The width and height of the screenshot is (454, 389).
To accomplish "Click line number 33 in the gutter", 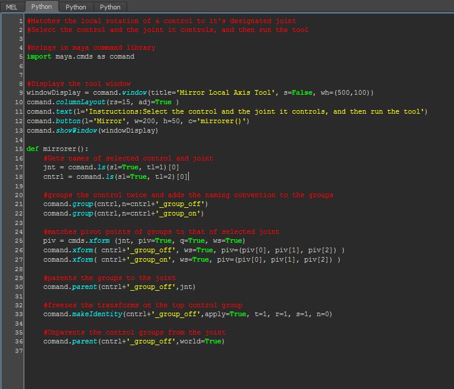I will pos(19,314).
